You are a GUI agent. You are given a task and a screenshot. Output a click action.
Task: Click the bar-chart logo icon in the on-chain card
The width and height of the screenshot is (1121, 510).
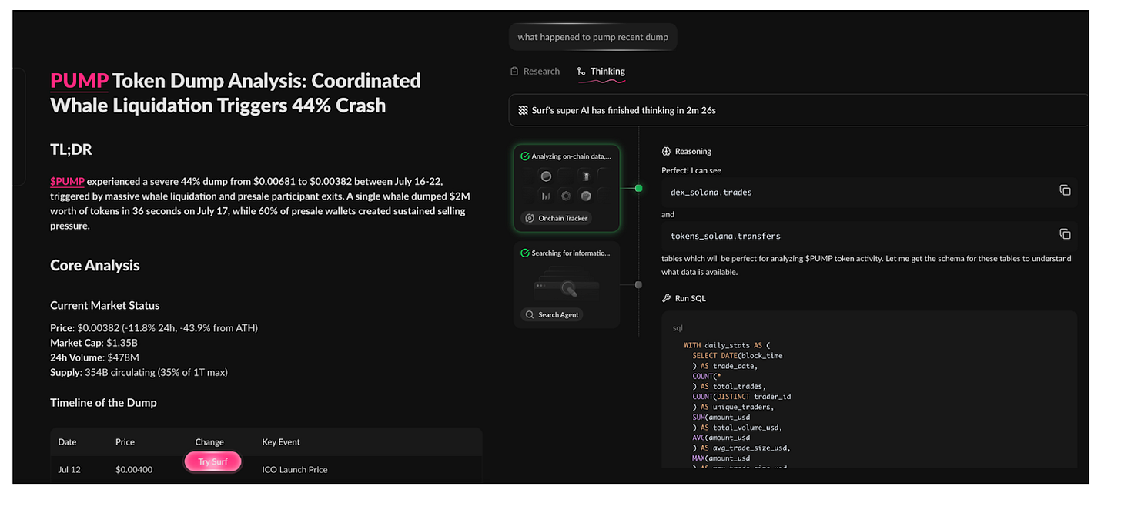pos(546,196)
